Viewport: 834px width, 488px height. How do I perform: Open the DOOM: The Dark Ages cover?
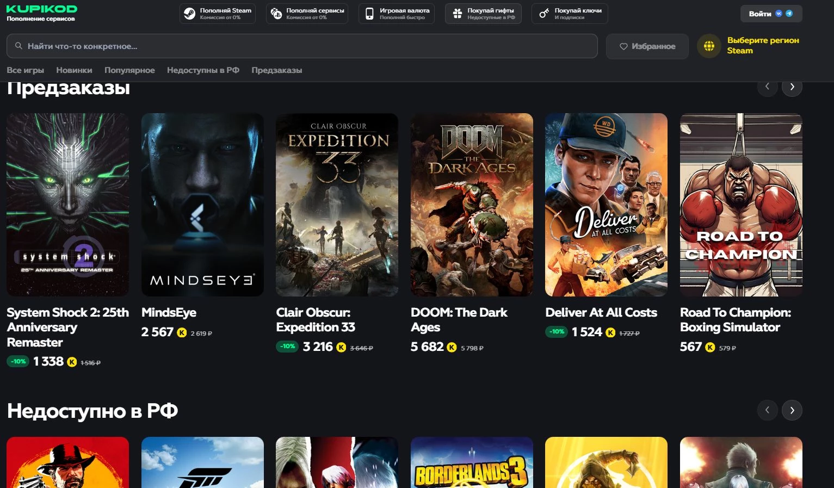tap(472, 205)
